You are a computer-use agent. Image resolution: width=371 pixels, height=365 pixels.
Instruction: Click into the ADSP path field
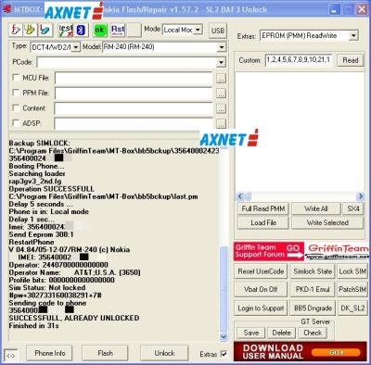(x=134, y=123)
